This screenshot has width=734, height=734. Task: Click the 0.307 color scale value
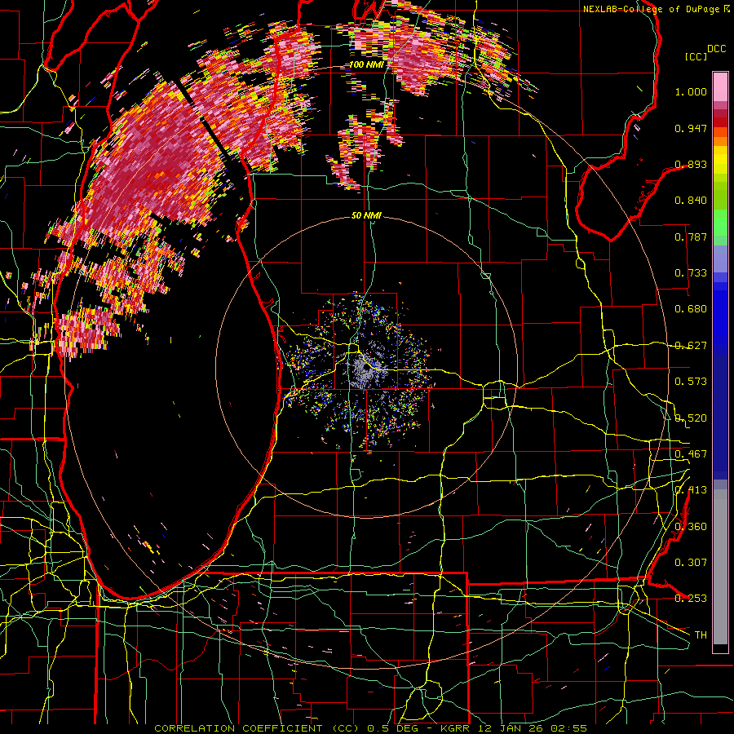pyautogui.click(x=691, y=562)
